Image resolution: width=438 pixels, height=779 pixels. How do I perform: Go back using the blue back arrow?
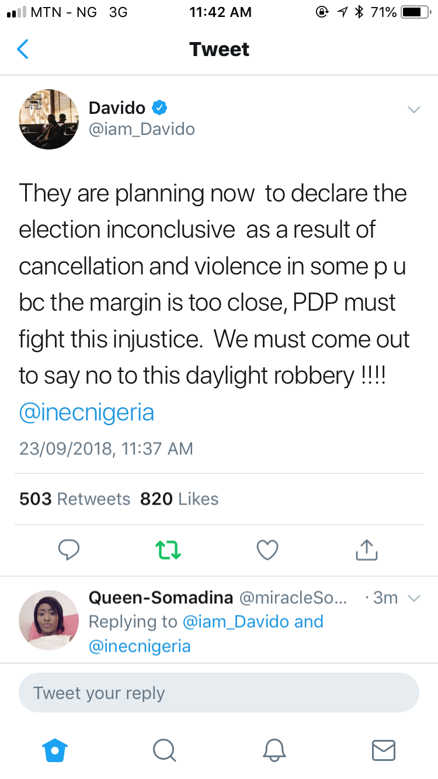(23, 50)
